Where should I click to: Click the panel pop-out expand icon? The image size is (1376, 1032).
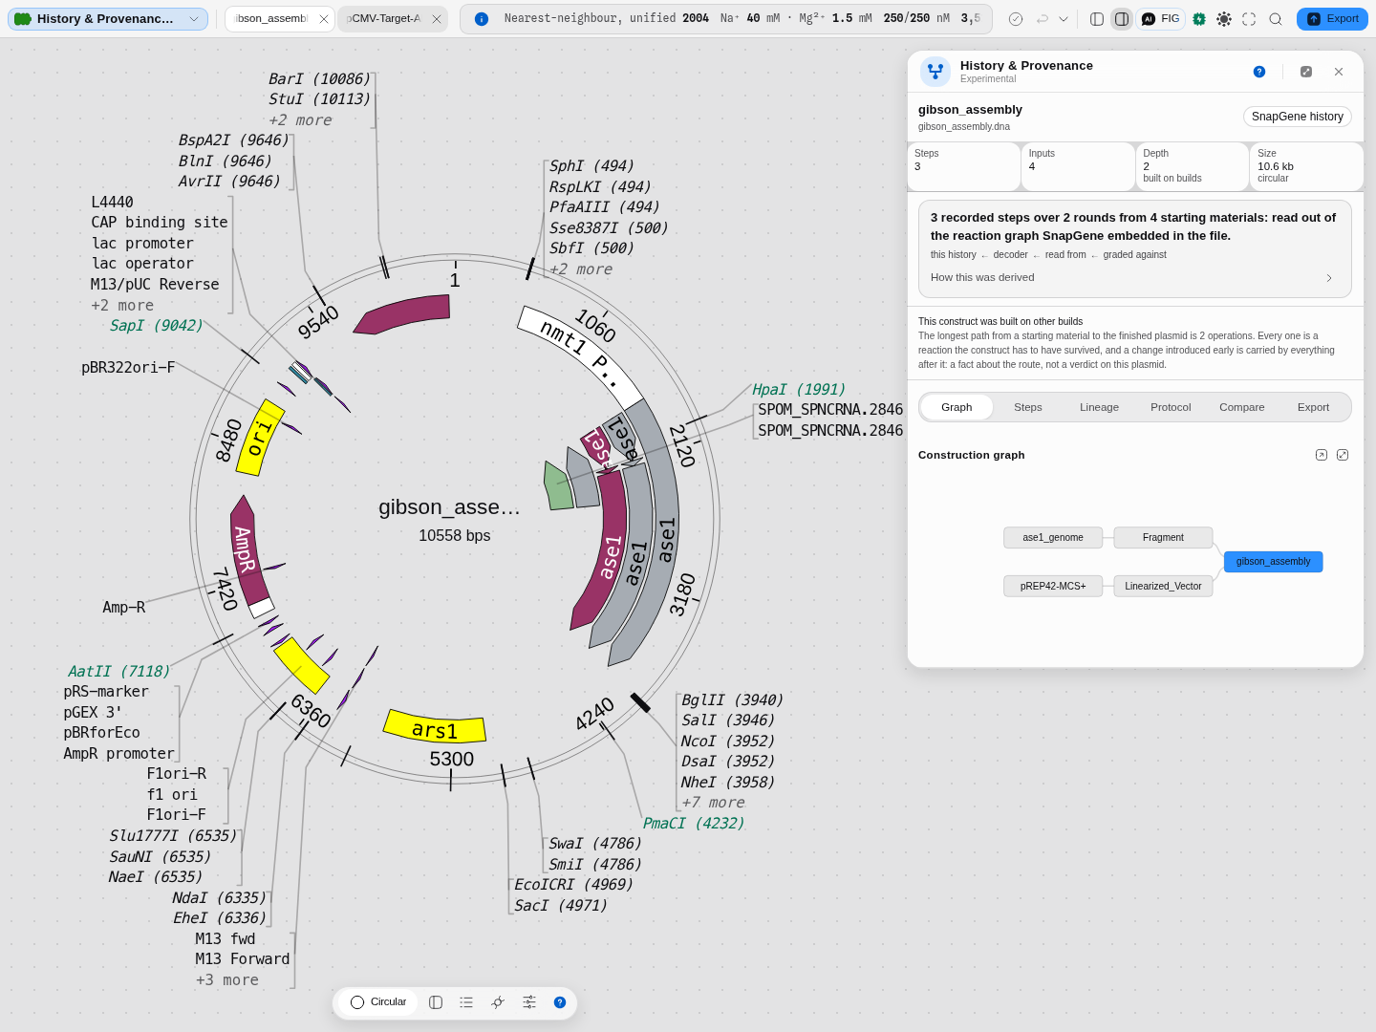(x=1306, y=72)
